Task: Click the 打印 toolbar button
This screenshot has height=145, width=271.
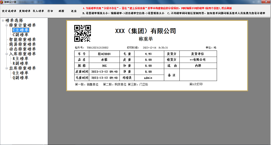Action: click(50, 11)
